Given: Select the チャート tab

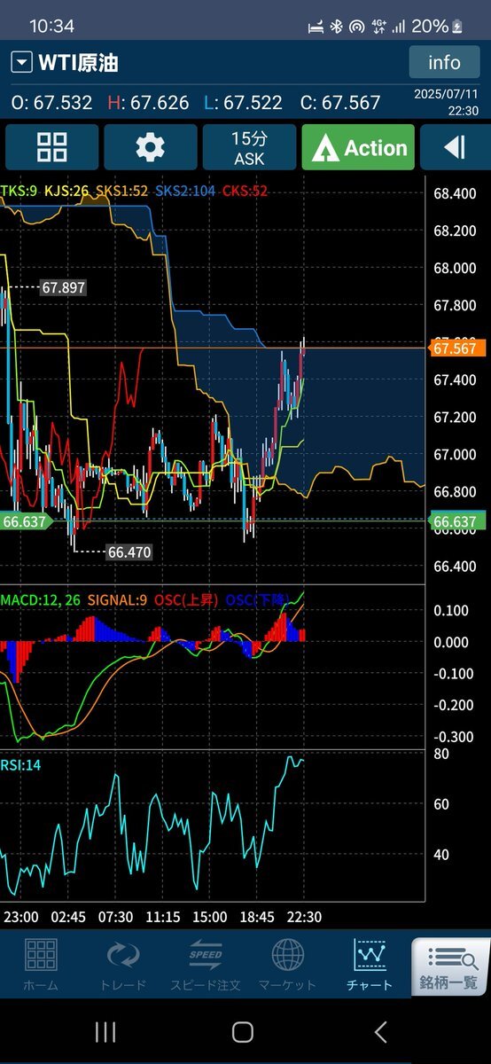Looking at the screenshot, I should click(x=370, y=965).
